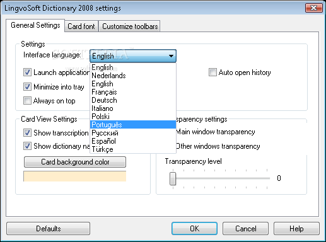Open the Customize toolbars tab
This screenshot has height=242, width=326.
click(x=130, y=26)
